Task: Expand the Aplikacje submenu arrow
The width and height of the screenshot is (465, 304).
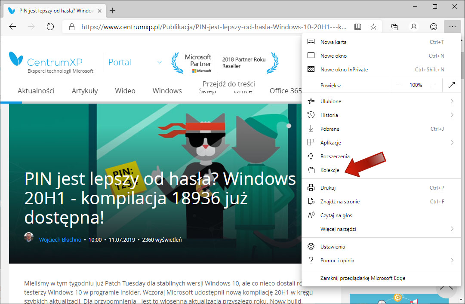Action: click(452, 142)
